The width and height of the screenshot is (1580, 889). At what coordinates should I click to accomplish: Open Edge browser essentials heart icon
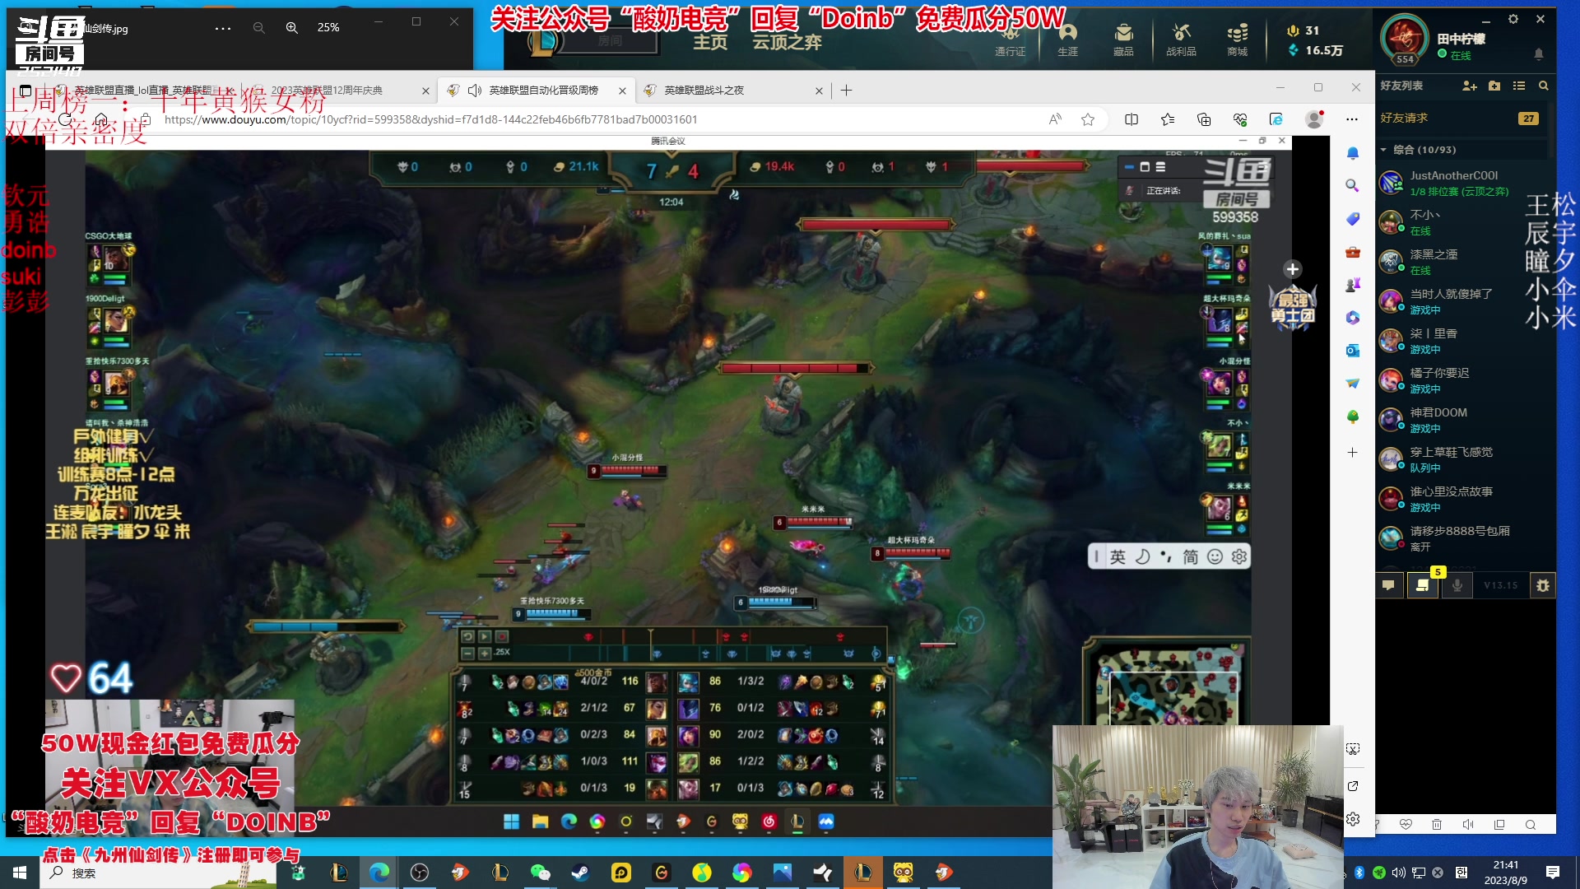pos(1240,119)
